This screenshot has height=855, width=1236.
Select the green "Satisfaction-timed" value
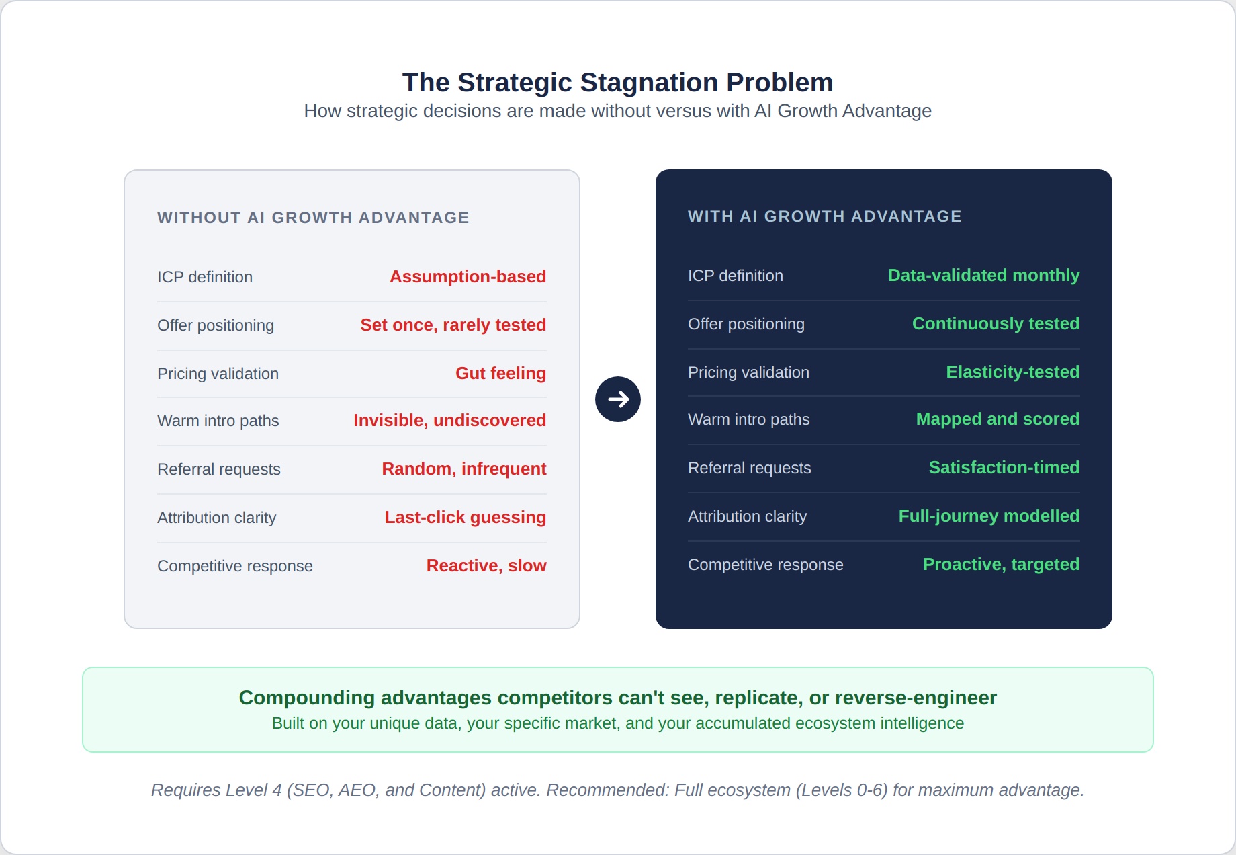point(1004,468)
